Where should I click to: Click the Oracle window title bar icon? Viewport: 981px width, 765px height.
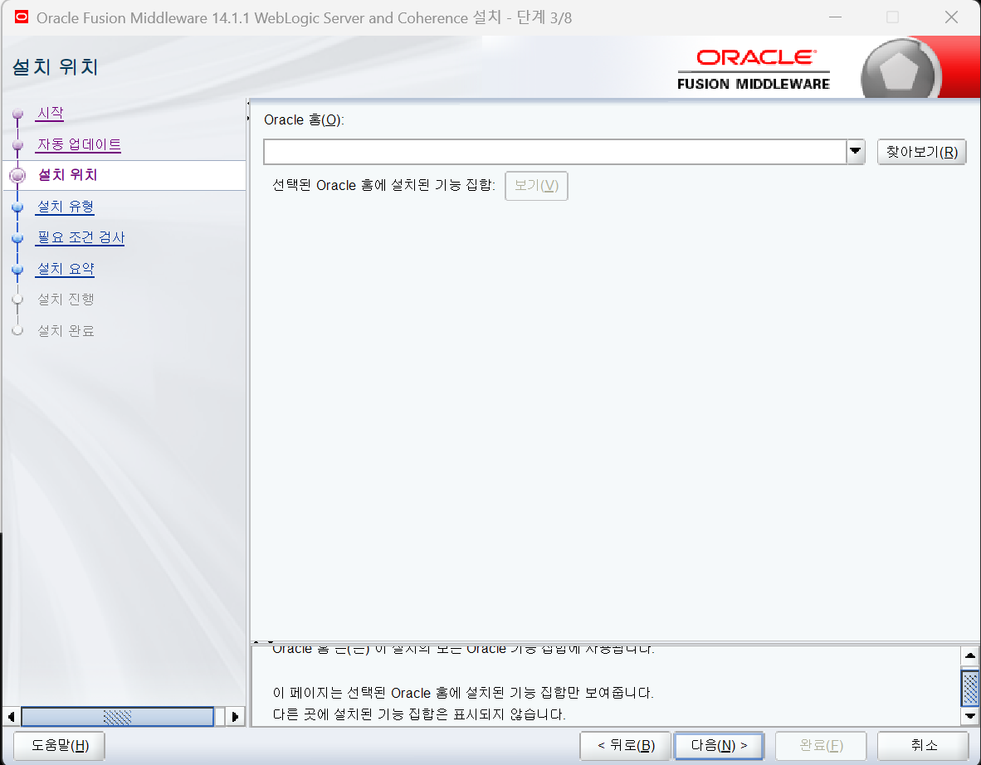coord(22,17)
